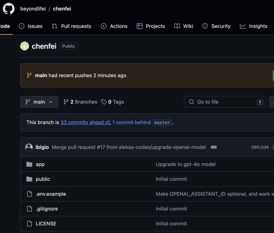274x233 pixels.
Task: View the 0 Tags list
Action: click(113, 102)
